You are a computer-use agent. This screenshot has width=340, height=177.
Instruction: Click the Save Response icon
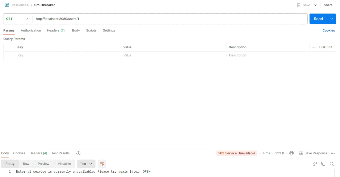click(301, 153)
